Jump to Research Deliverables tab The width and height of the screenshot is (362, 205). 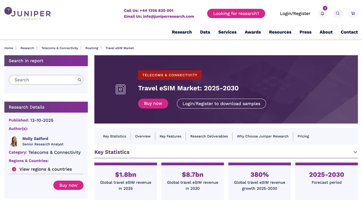209,136
